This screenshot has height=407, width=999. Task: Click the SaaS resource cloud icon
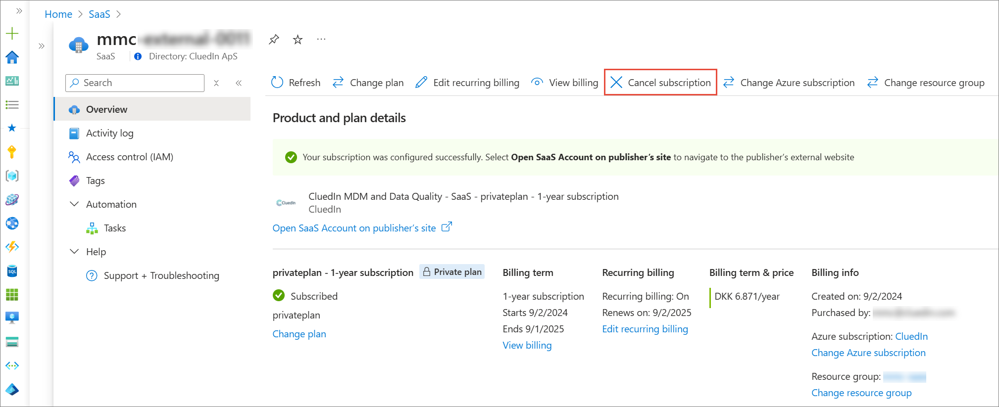[x=78, y=46]
